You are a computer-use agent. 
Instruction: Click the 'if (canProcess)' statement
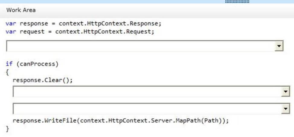tap(32, 64)
